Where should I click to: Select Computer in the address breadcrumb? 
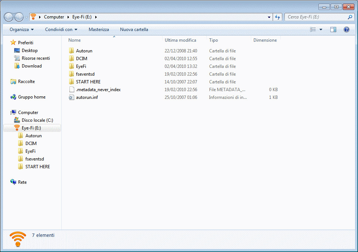pos(54,17)
